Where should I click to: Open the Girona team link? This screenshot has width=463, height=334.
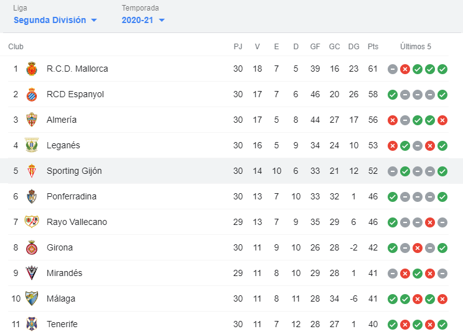pos(60,247)
